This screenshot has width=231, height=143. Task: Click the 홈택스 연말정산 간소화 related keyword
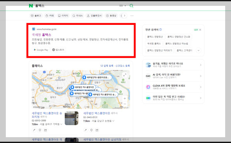point(179,37)
